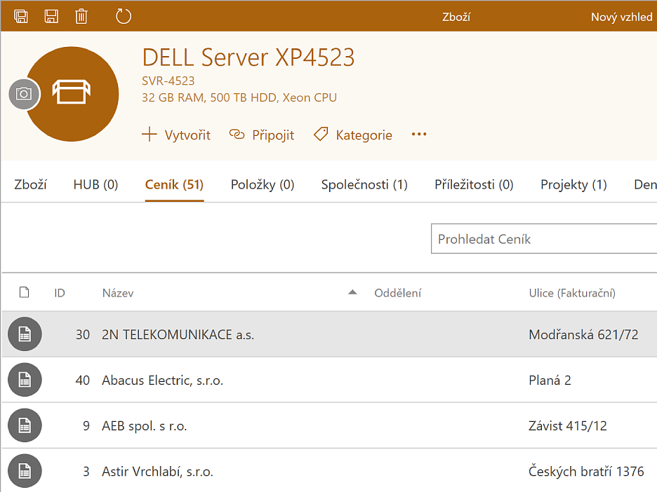The height and width of the screenshot is (492, 657).
Task: Select AEB spol. s r.o. row name
Action: point(145,426)
